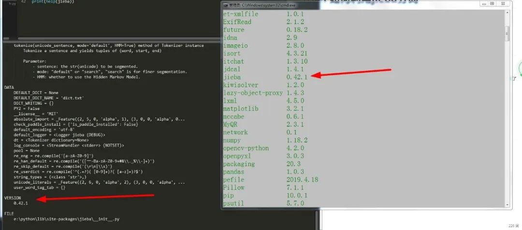This screenshot has height=230, width=522.
Task: Click the DATA heading in help output
Action: 9,87
